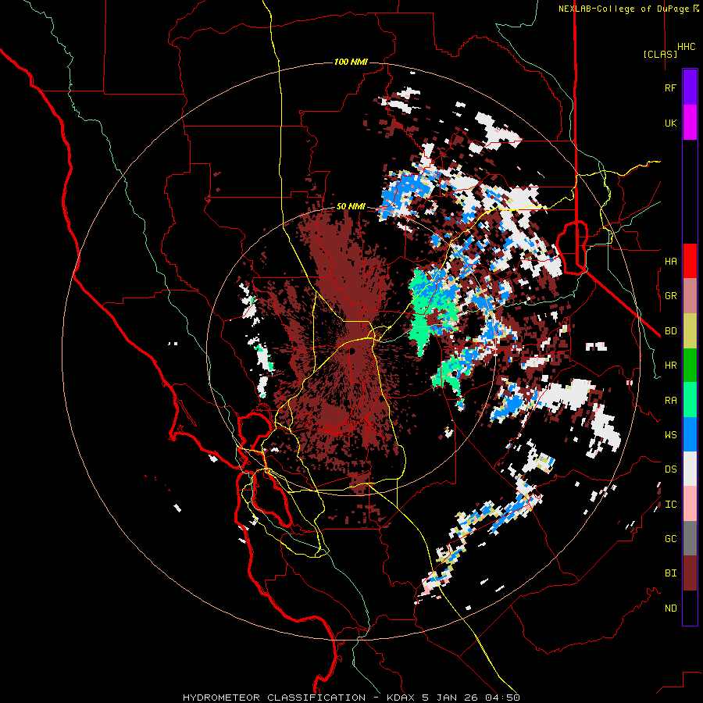
Task: Click the HA red legend swatch
Action: [690, 261]
